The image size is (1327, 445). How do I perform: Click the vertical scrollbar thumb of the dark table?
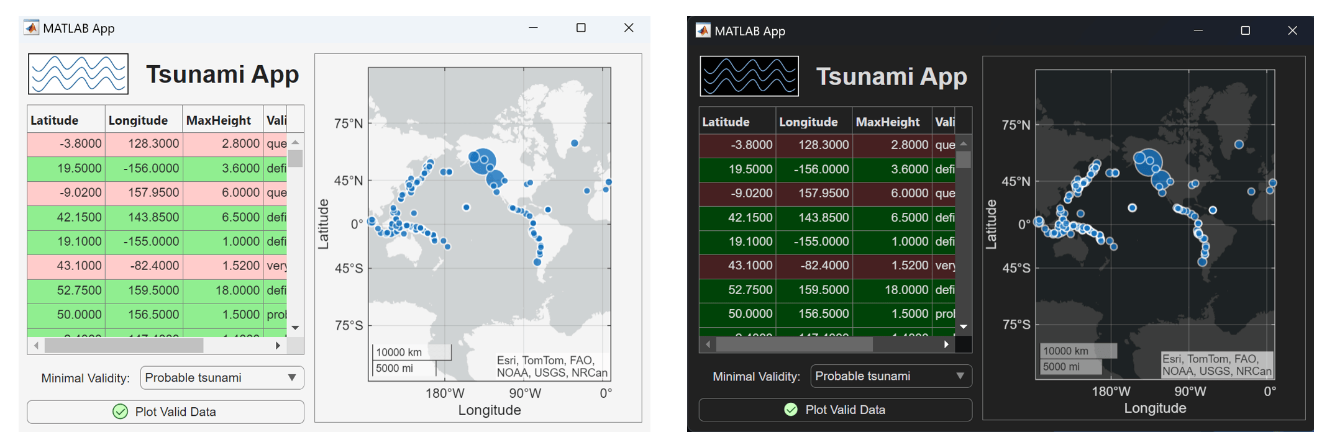pos(964,160)
